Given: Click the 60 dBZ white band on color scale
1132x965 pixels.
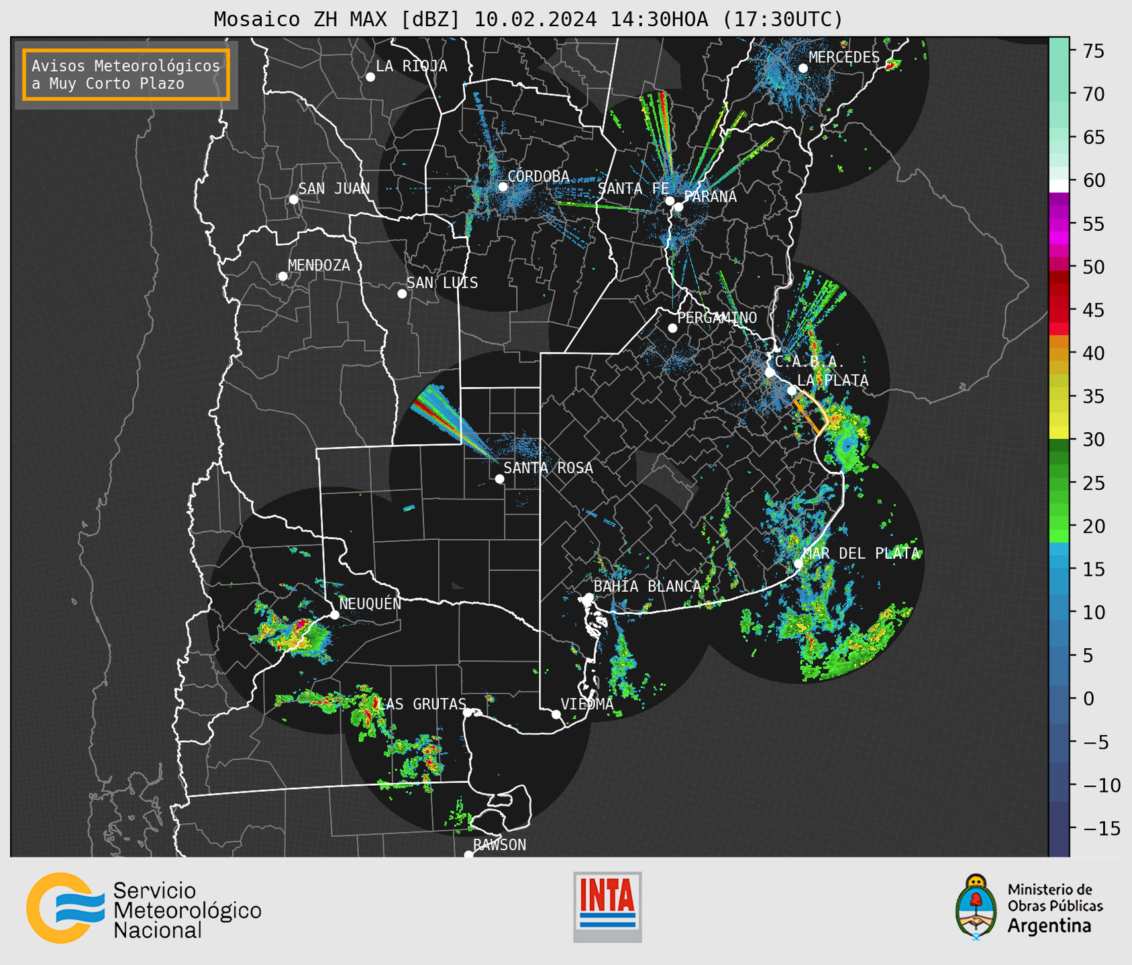Looking at the screenshot, I should coord(1059,186).
